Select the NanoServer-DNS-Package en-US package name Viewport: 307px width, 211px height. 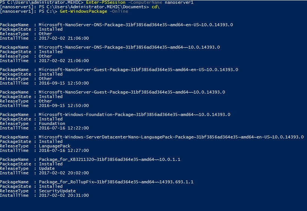click(136, 25)
